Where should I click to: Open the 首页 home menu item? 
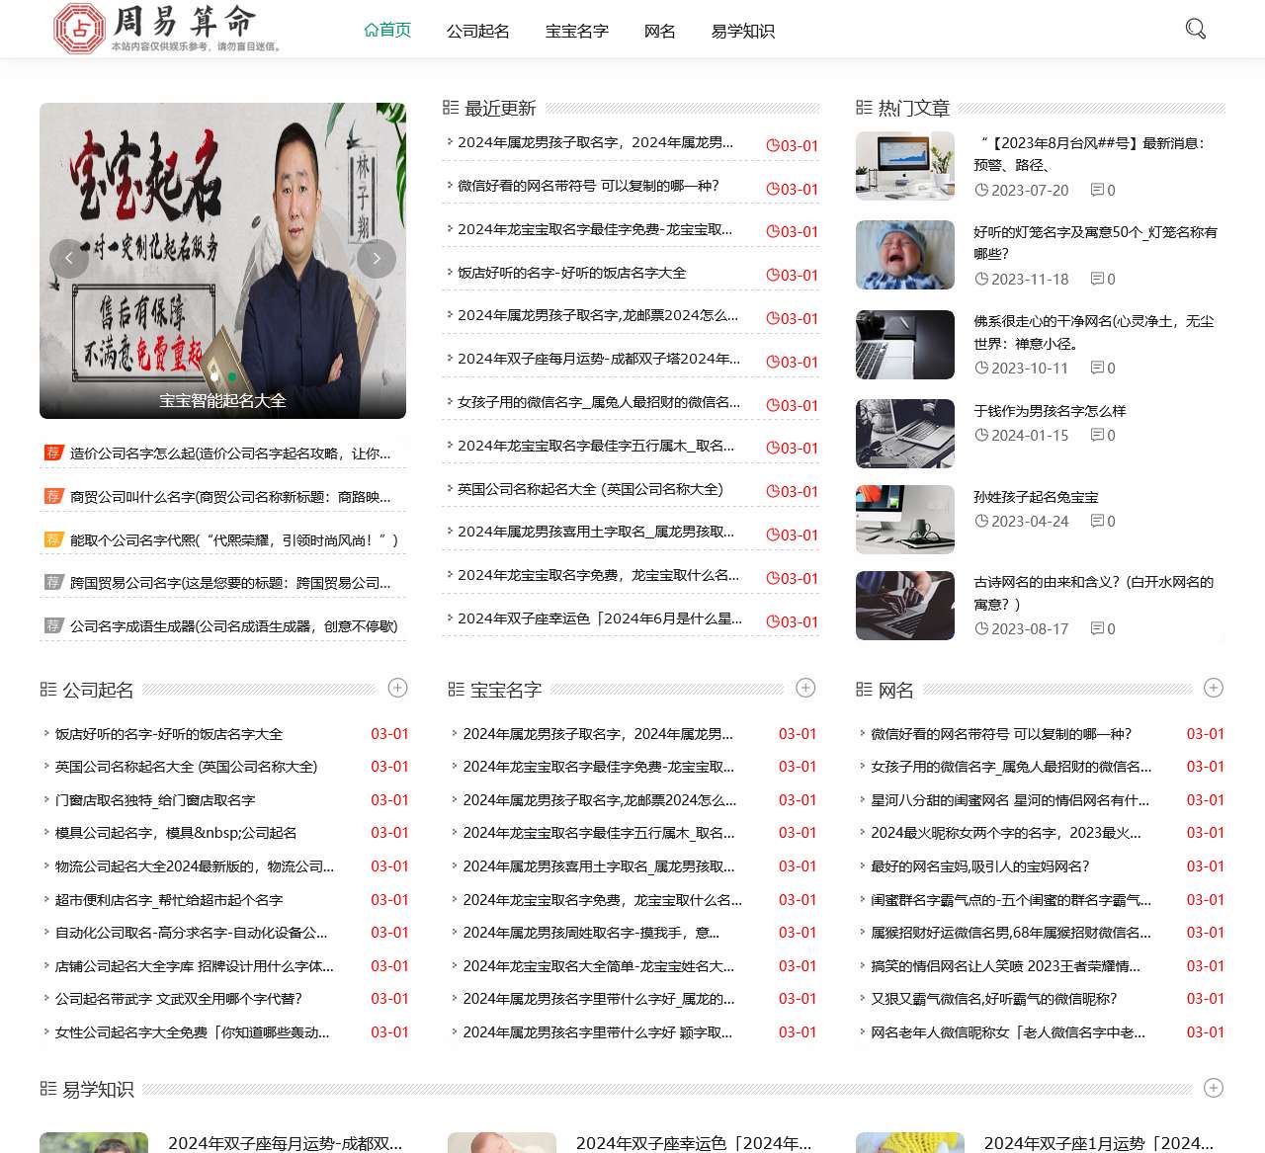coord(387,31)
